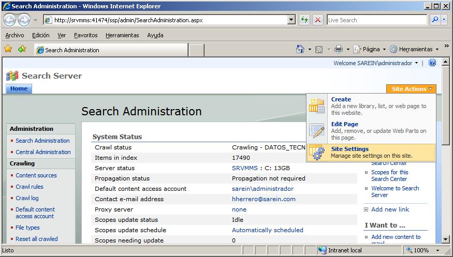Click the Refresh page icon

coord(304,20)
